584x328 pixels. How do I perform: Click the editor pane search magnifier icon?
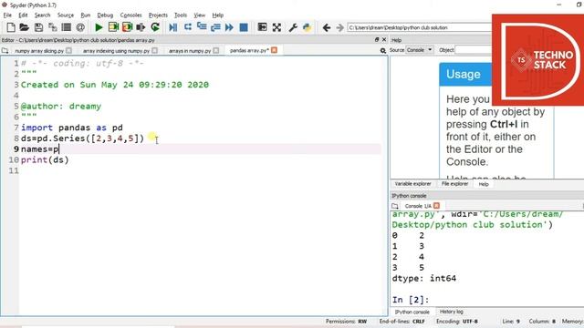(x=383, y=51)
